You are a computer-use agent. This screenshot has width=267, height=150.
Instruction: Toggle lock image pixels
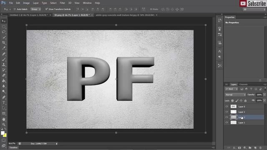point(237,101)
